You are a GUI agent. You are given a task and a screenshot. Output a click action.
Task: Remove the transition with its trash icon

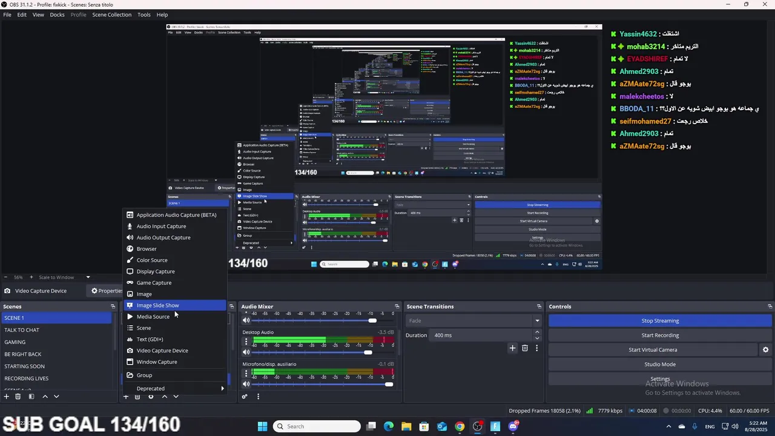(525, 348)
